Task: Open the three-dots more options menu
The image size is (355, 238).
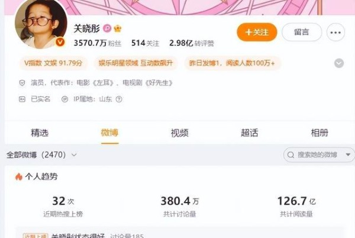Action: point(335,32)
